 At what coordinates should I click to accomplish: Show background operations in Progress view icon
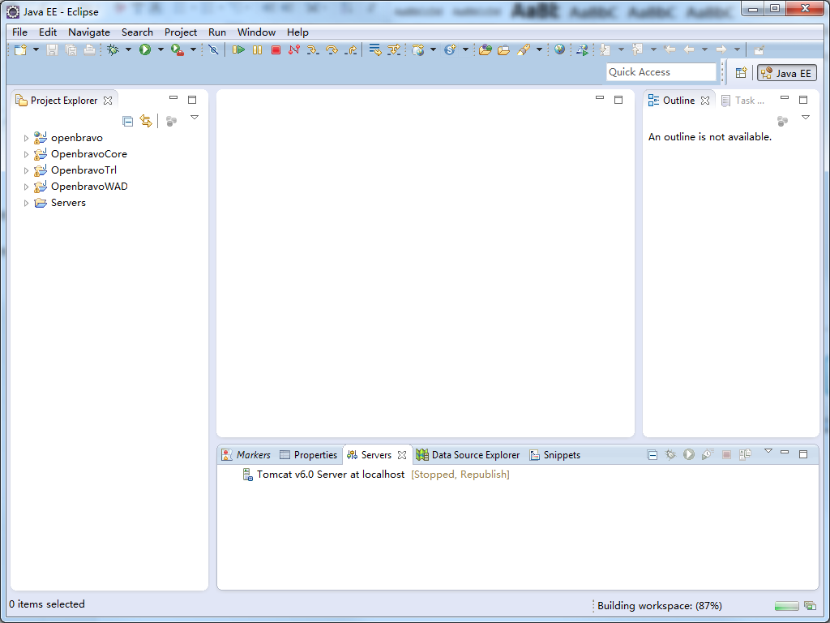tap(810, 605)
